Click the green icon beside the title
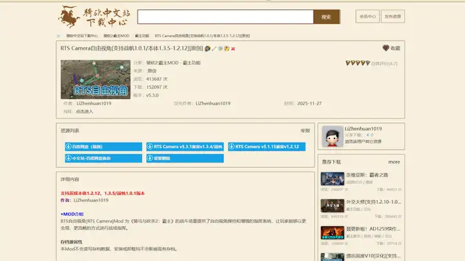Image resolution: width=465 pixels, height=261 pixels. pos(220,48)
